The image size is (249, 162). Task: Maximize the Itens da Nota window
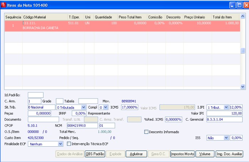239,5
